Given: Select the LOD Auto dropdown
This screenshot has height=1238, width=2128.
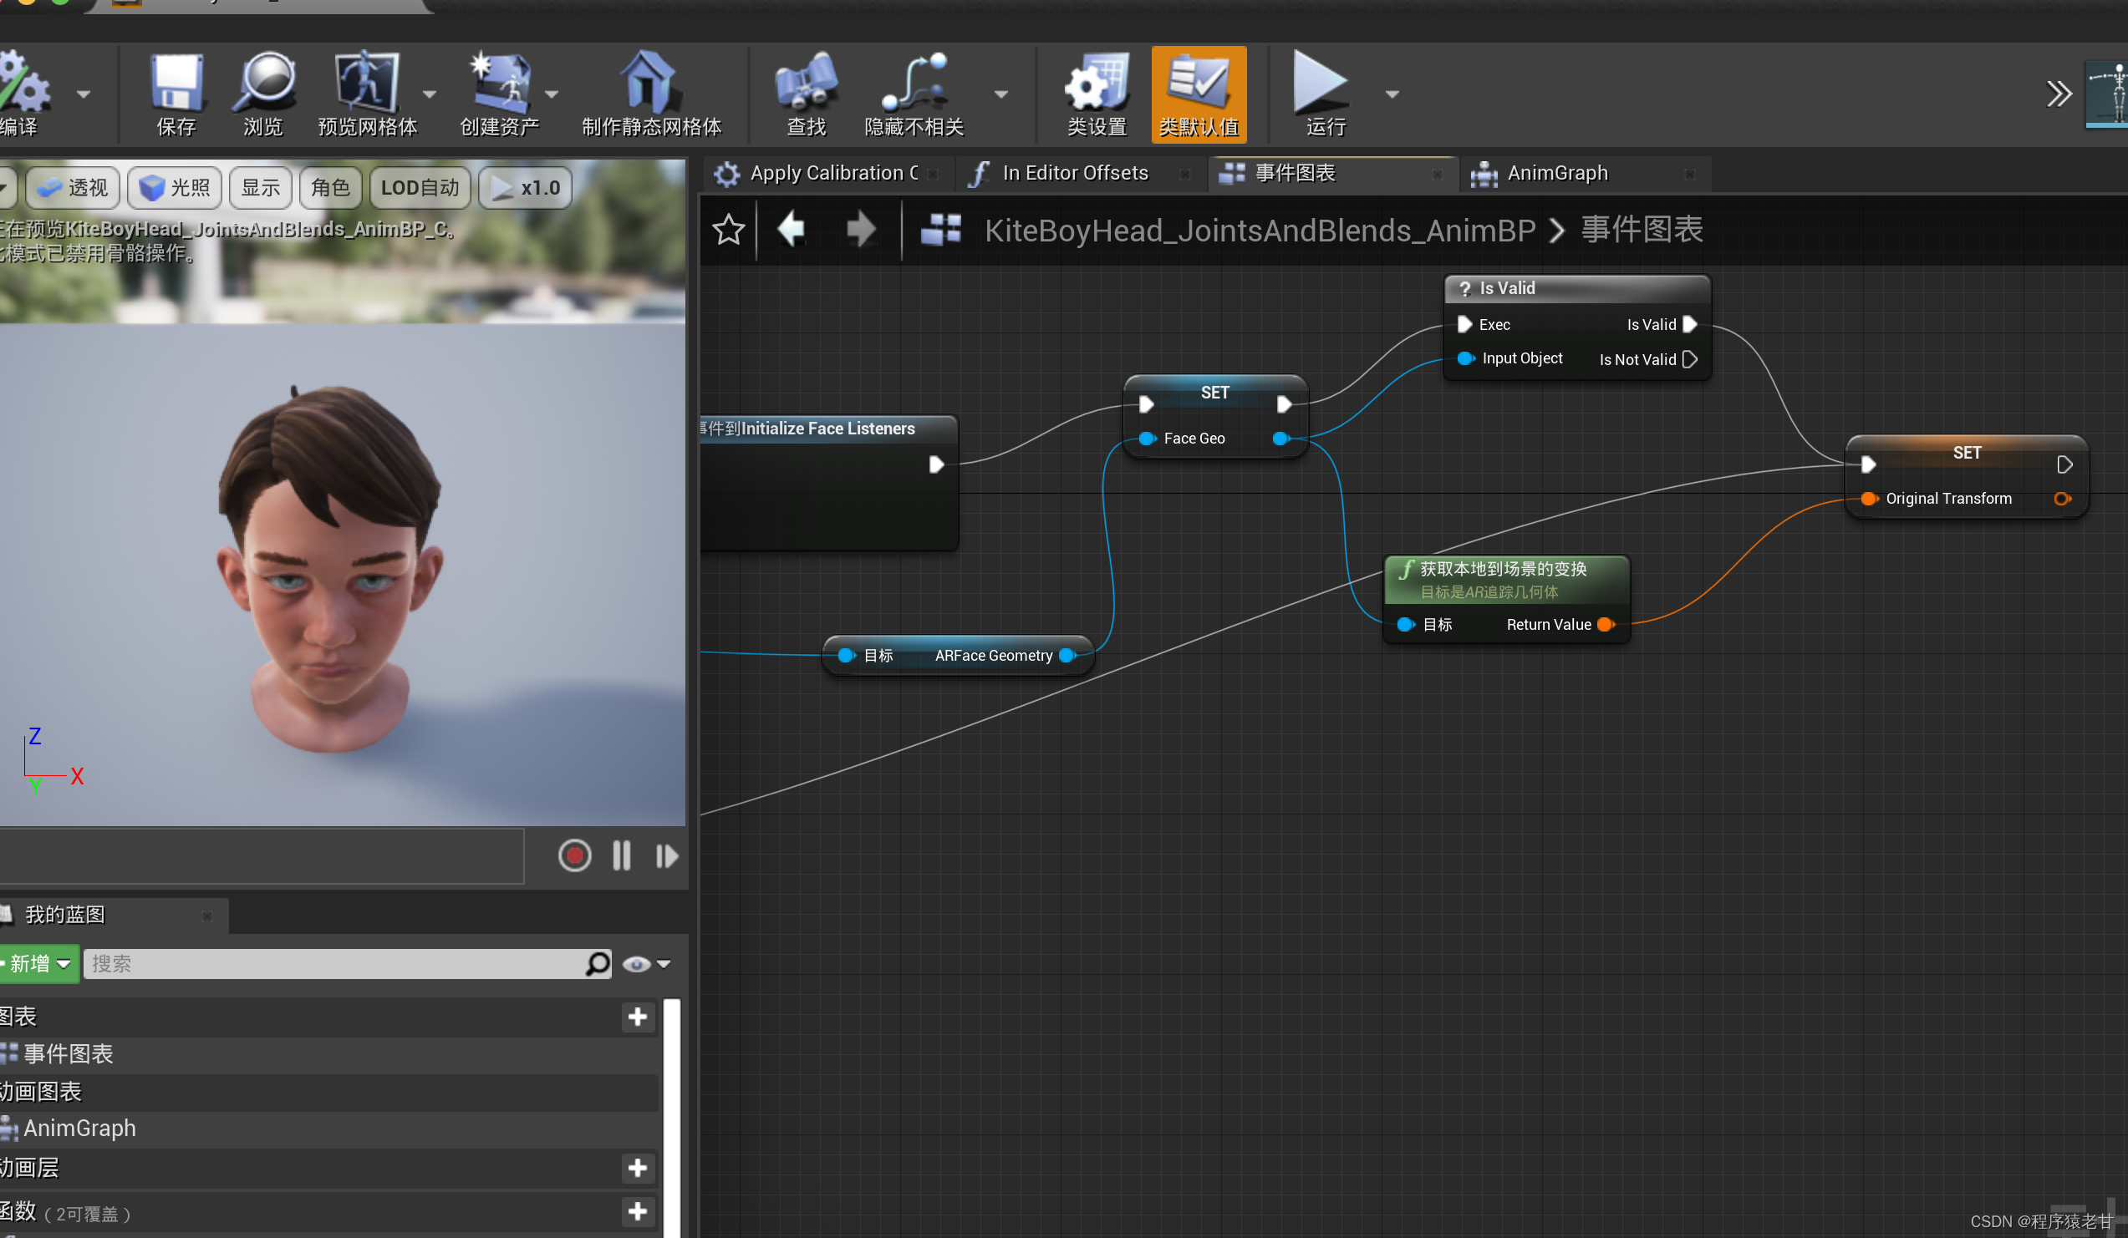Looking at the screenshot, I should [417, 187].
